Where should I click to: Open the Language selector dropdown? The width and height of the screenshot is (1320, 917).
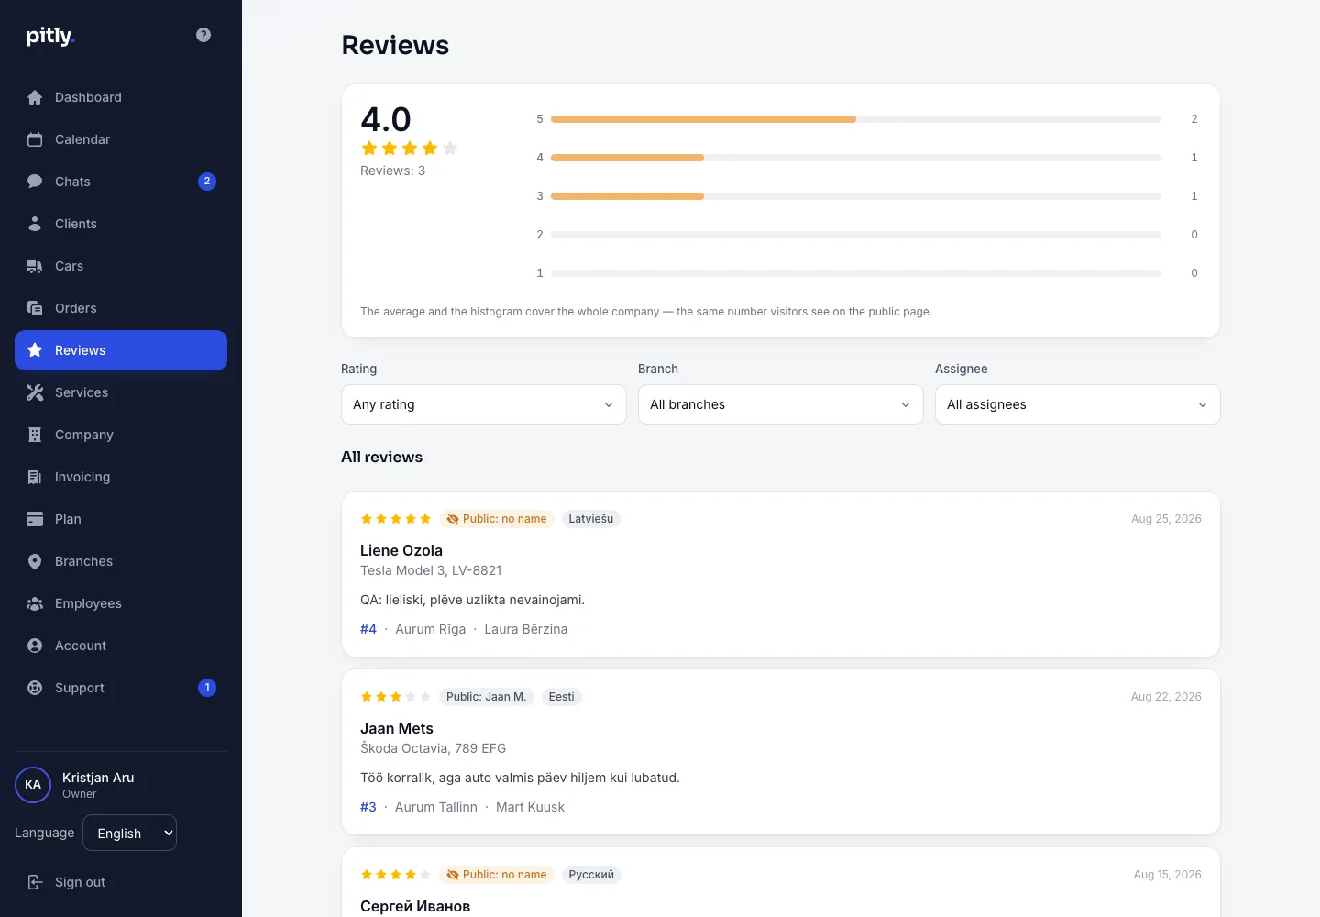coord(129,833)
